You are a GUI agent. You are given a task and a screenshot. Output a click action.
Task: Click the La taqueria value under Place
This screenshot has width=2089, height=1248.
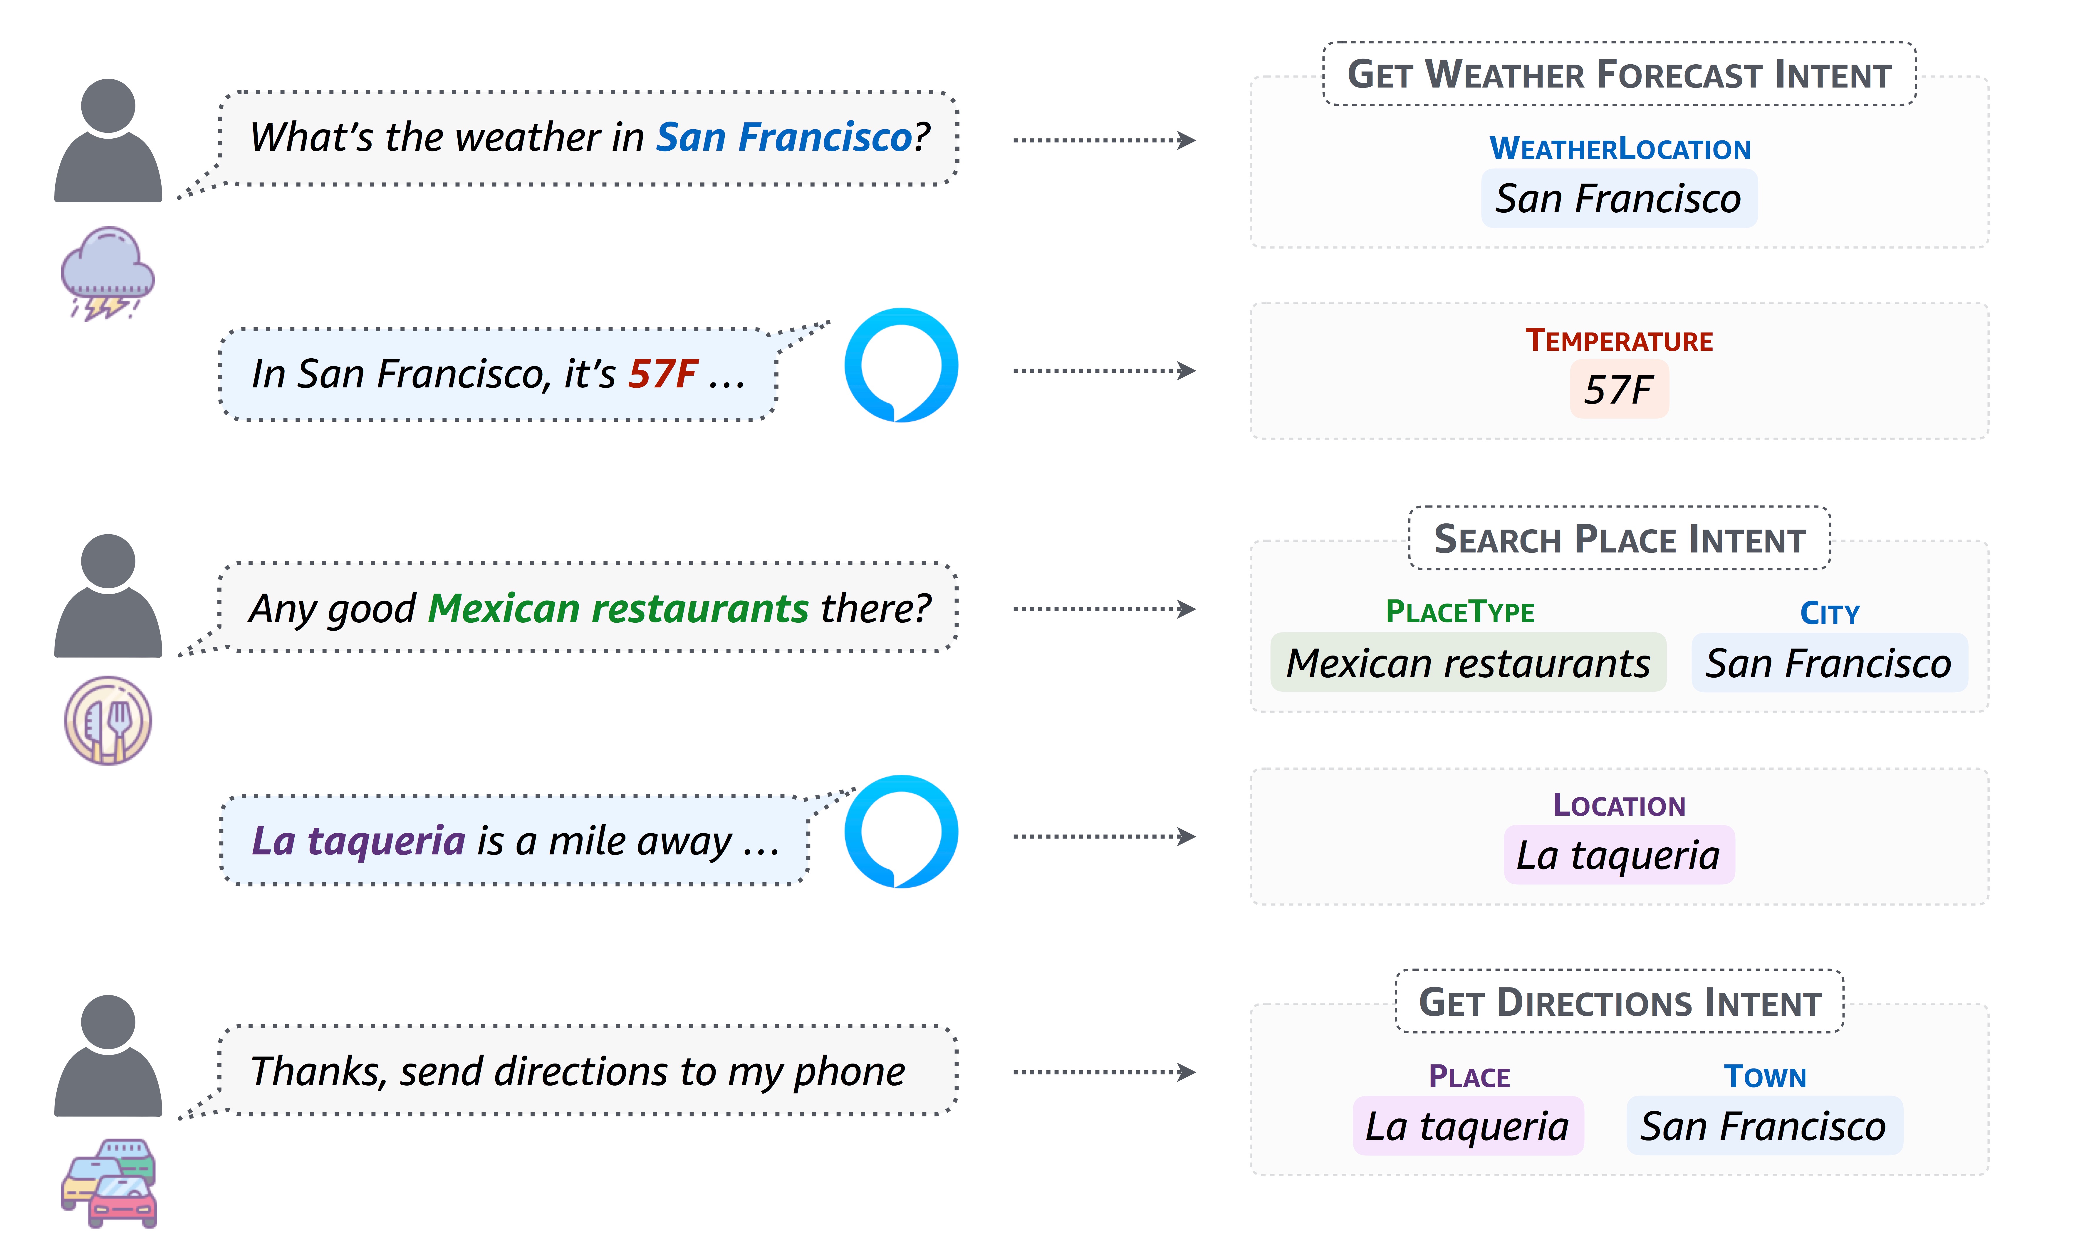point(1467,1125)
